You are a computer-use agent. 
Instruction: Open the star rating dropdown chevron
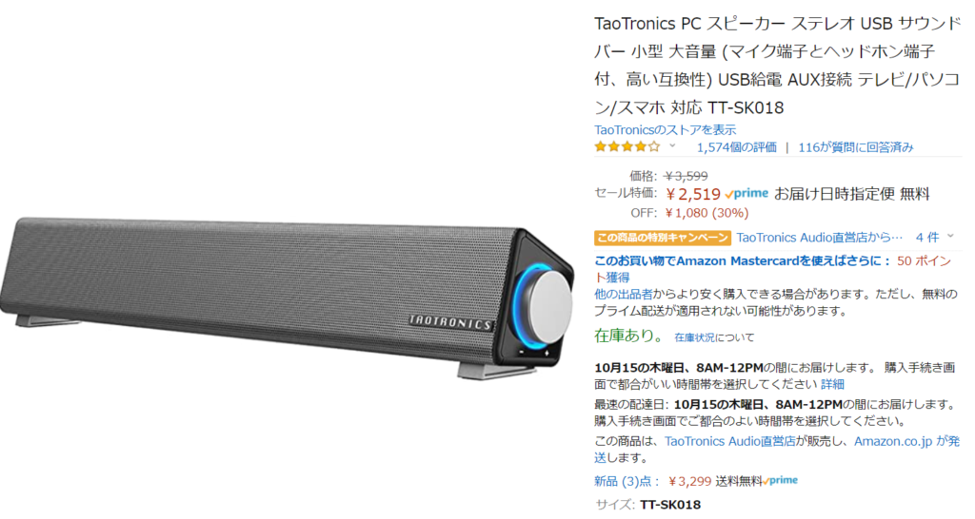pyautogui.click(x=672, y=146)
